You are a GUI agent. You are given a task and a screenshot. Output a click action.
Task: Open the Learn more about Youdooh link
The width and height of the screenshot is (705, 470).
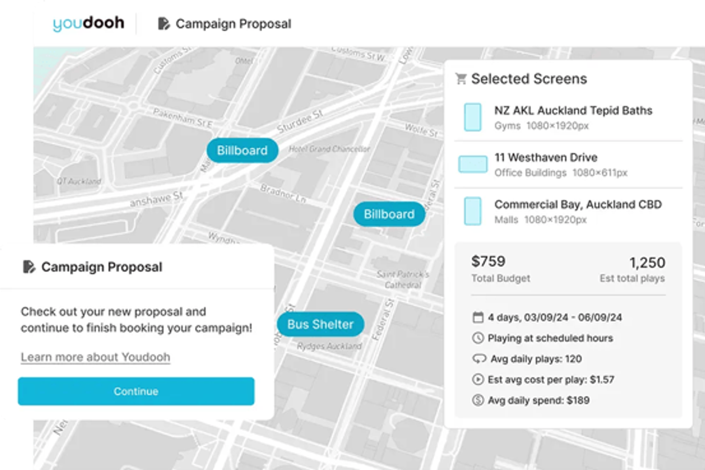coord(95,357)
